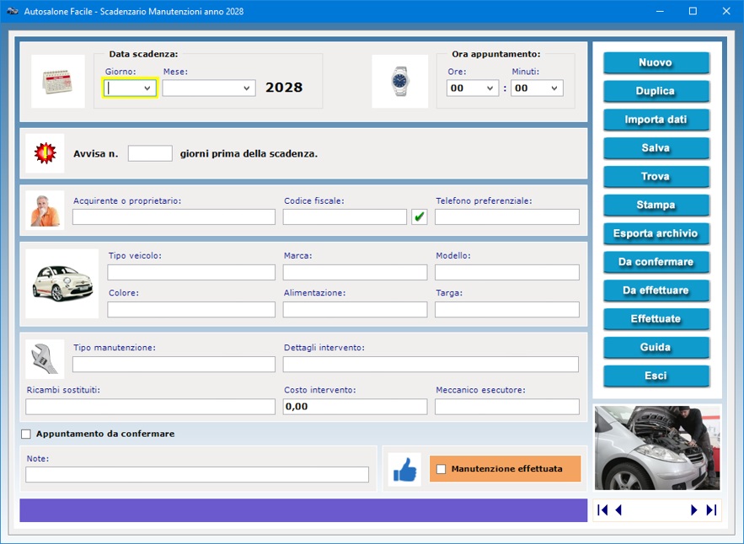Go to last record arrow
This screenshot has height=544, width=744.
711,509
